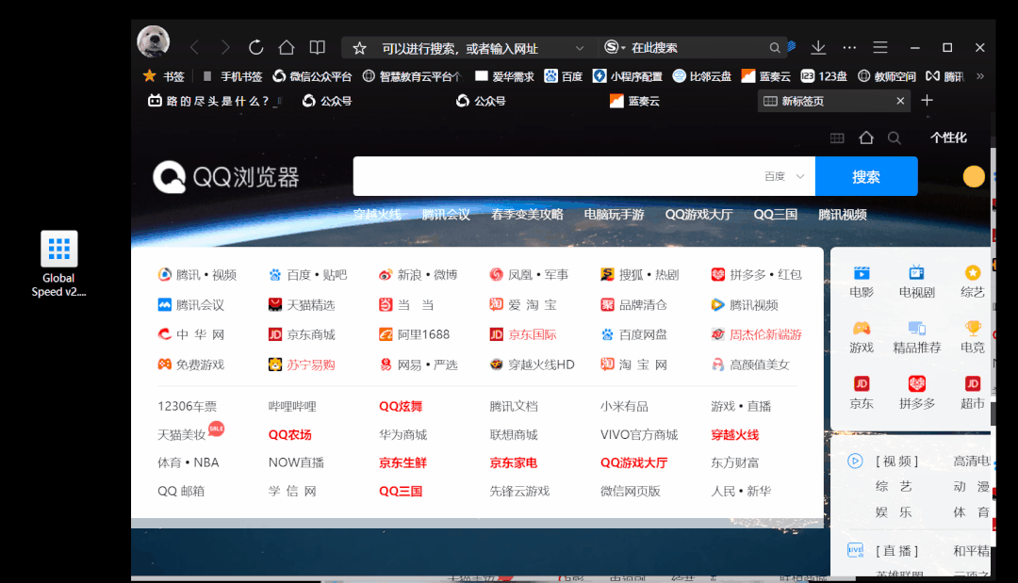Click the browser forward arrow

point(224,47)
